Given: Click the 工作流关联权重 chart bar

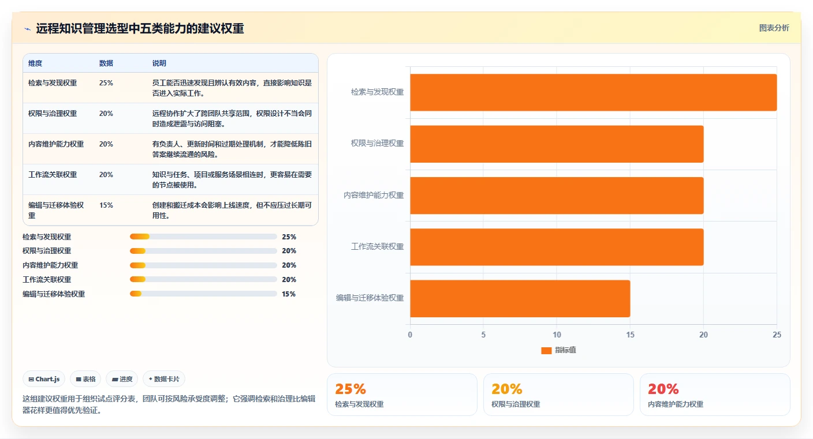Looking at the screenshot, I should pyautogui.click(x=557, y=247).
